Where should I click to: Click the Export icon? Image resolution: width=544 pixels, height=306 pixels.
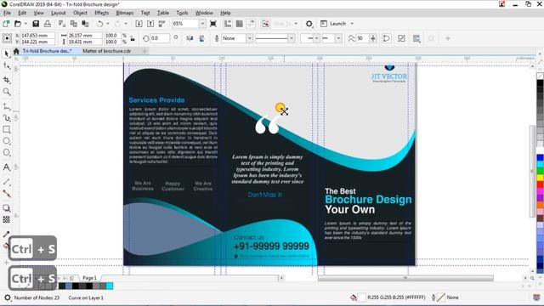tap(150, 24)
